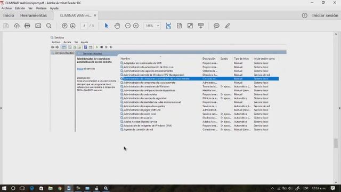This screenshot has height=192, width=341.
Task: Fit one full page icon
Action: click(x=179, y=26)
